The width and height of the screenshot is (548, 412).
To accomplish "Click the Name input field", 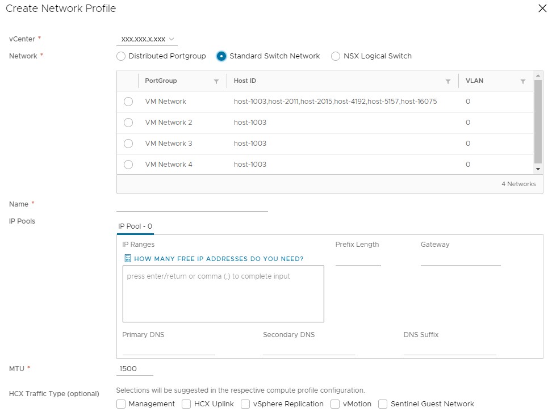I will 192,205.
